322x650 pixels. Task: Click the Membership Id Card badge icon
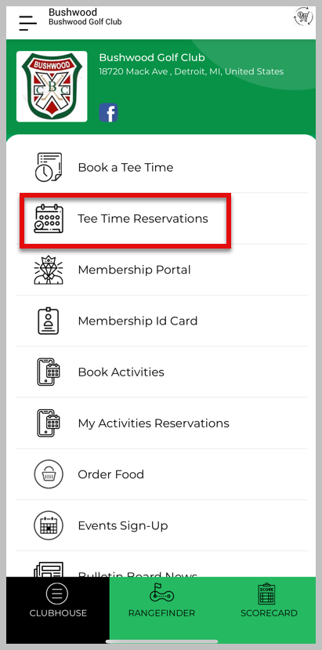click(x=49, y=321)
